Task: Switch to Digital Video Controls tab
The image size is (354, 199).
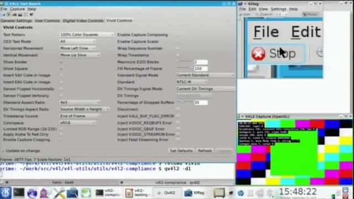Action: (x=83, y=20)
